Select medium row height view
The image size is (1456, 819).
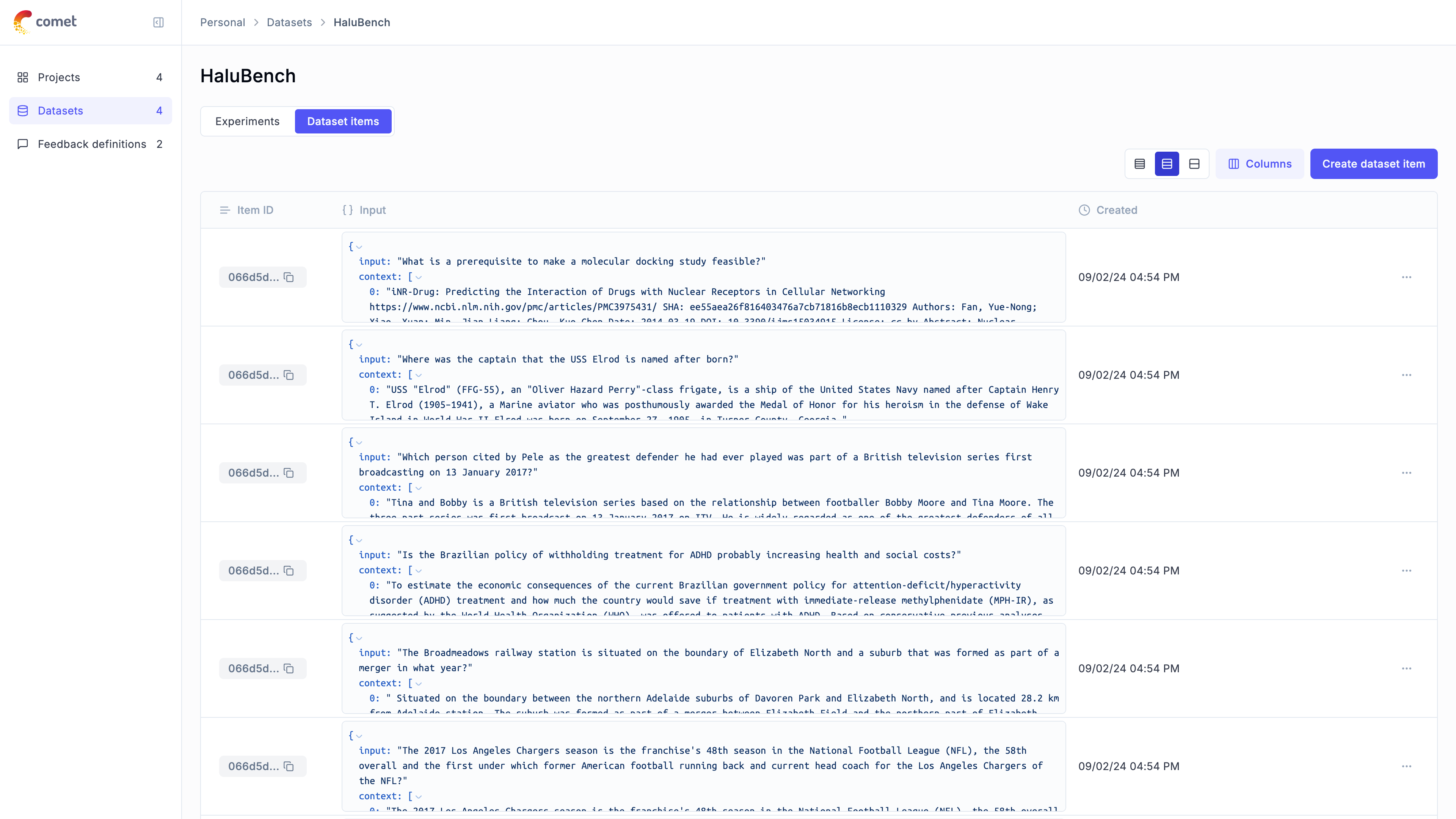(x=1167, y=164)
